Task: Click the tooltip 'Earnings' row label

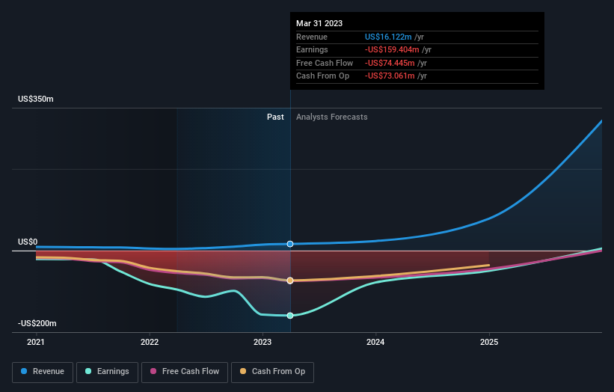Action: [x=312, y=49]
